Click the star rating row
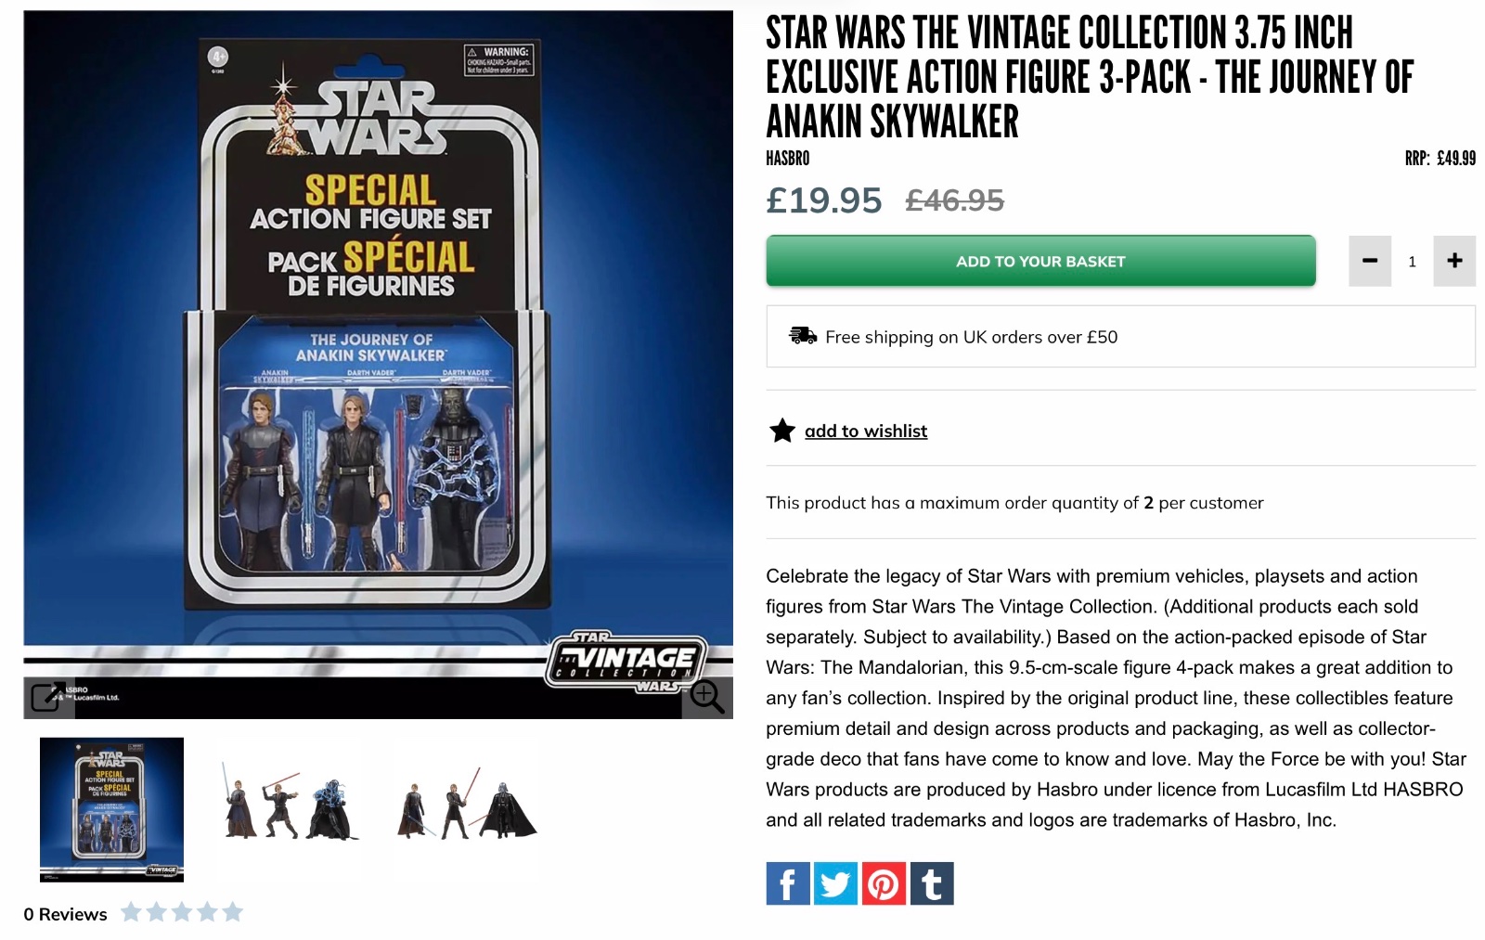 [x=182, y=913]
